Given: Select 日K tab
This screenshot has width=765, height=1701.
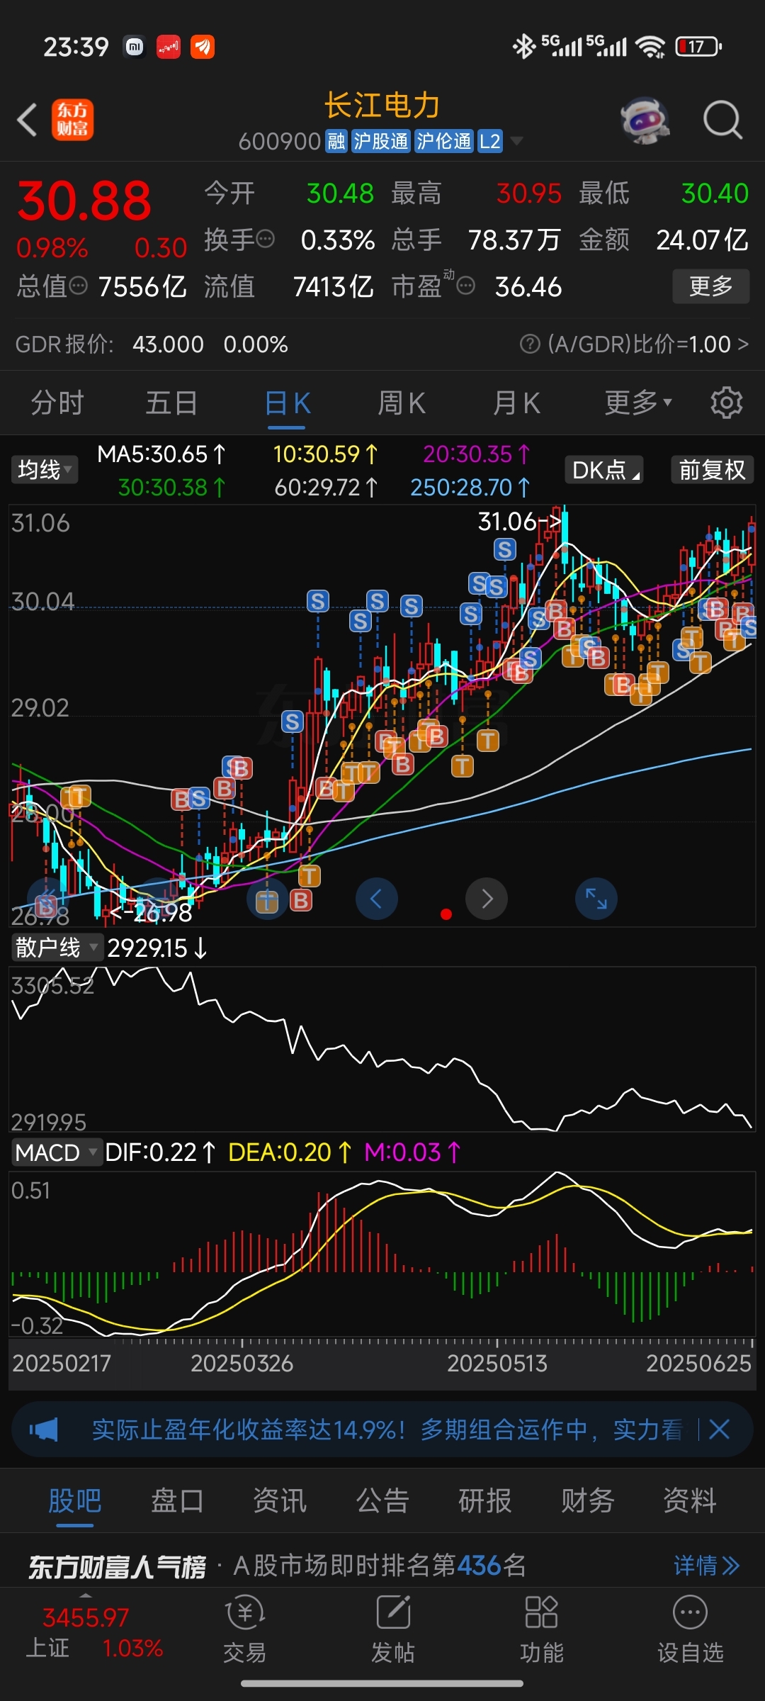Looking at the screenshot, I should 287,403.
